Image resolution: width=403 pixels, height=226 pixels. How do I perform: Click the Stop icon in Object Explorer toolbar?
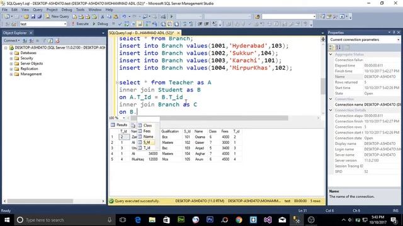pyautogui.click(x=38, y=40)
